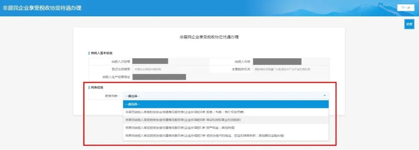Click the 纳税人名称 label

point(242,61)
